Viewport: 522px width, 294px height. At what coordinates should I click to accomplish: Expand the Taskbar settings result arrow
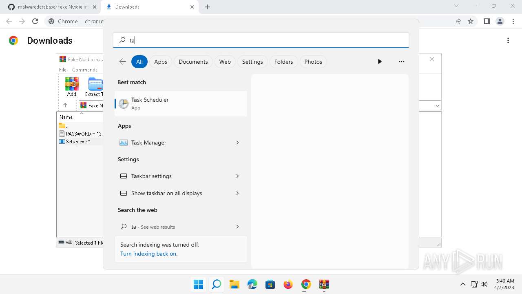(x=237, y=176)
